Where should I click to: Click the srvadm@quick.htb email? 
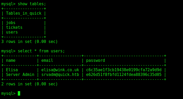[60, 75]
